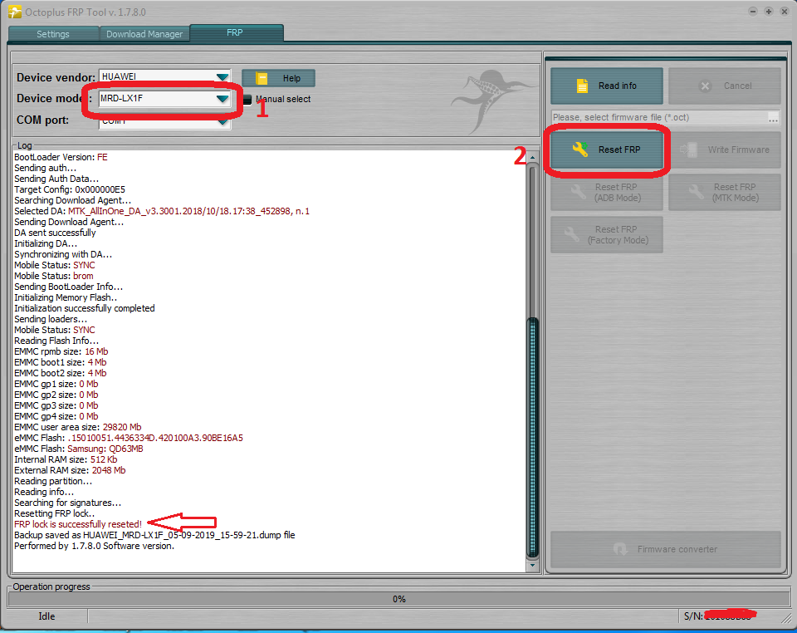Maximize the Octoplus FRP Tool window

tap(769, 11)
